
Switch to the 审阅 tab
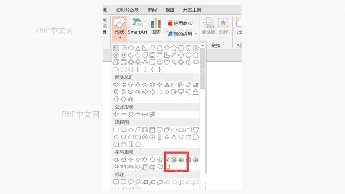[x=152, y=10]
